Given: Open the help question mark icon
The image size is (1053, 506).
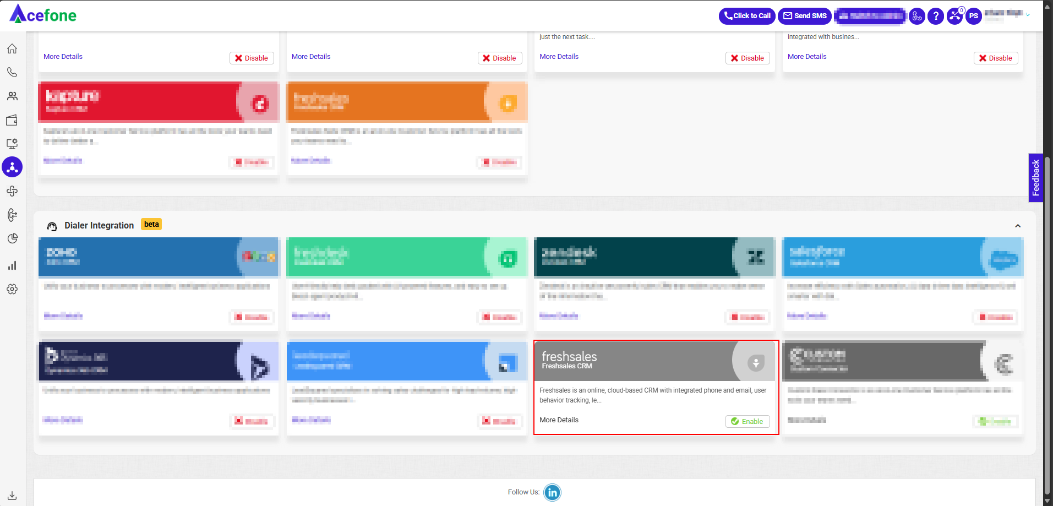Looking at the screenshot, I should point(936,16).
